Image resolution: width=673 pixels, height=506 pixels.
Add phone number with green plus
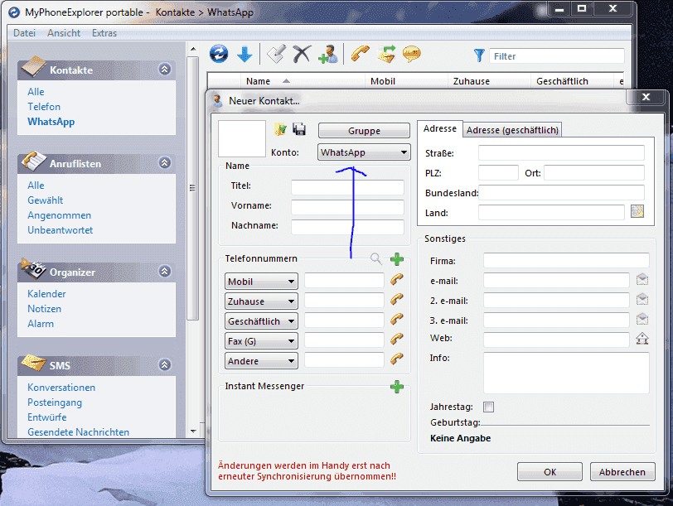(397, 259)
